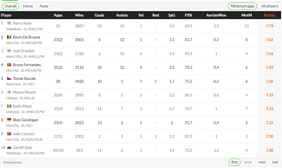Click the Wales flag beside Gareth Bale
282x168 pixels.
(x=9, y=147)
